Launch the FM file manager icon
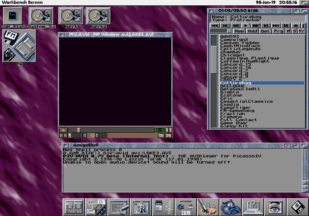 pos(19,46)
